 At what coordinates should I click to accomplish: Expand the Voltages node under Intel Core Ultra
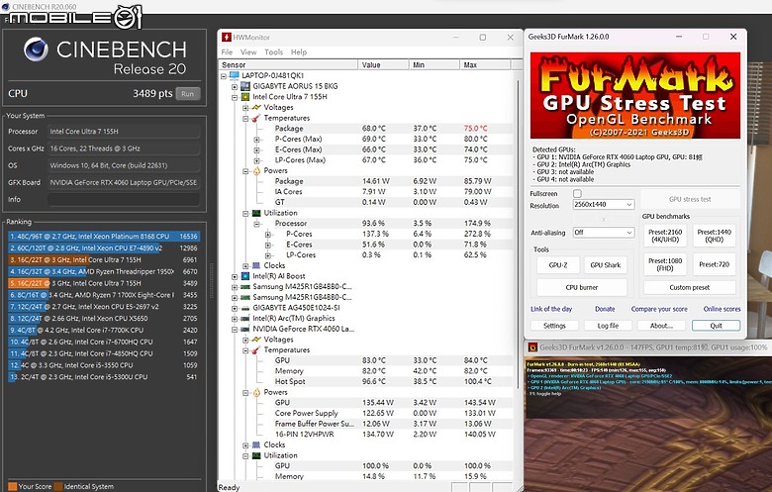pos(245,107)
